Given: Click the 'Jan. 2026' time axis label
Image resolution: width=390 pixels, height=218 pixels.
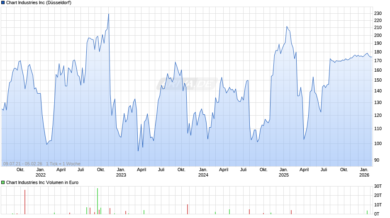Looking at the screenshot, I should (x=364, y=172).
